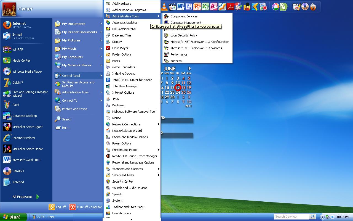The image size is (353, 221).
Task: Open Performance monitor from Administrative Tools
Action: pos(197,54)
